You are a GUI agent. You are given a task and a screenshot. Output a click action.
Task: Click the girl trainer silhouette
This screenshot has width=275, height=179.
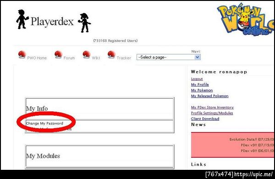(x=84, y=22)
